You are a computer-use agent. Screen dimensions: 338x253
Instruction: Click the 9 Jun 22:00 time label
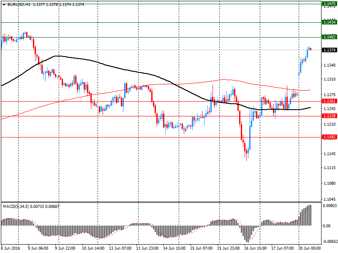[65, 248]
